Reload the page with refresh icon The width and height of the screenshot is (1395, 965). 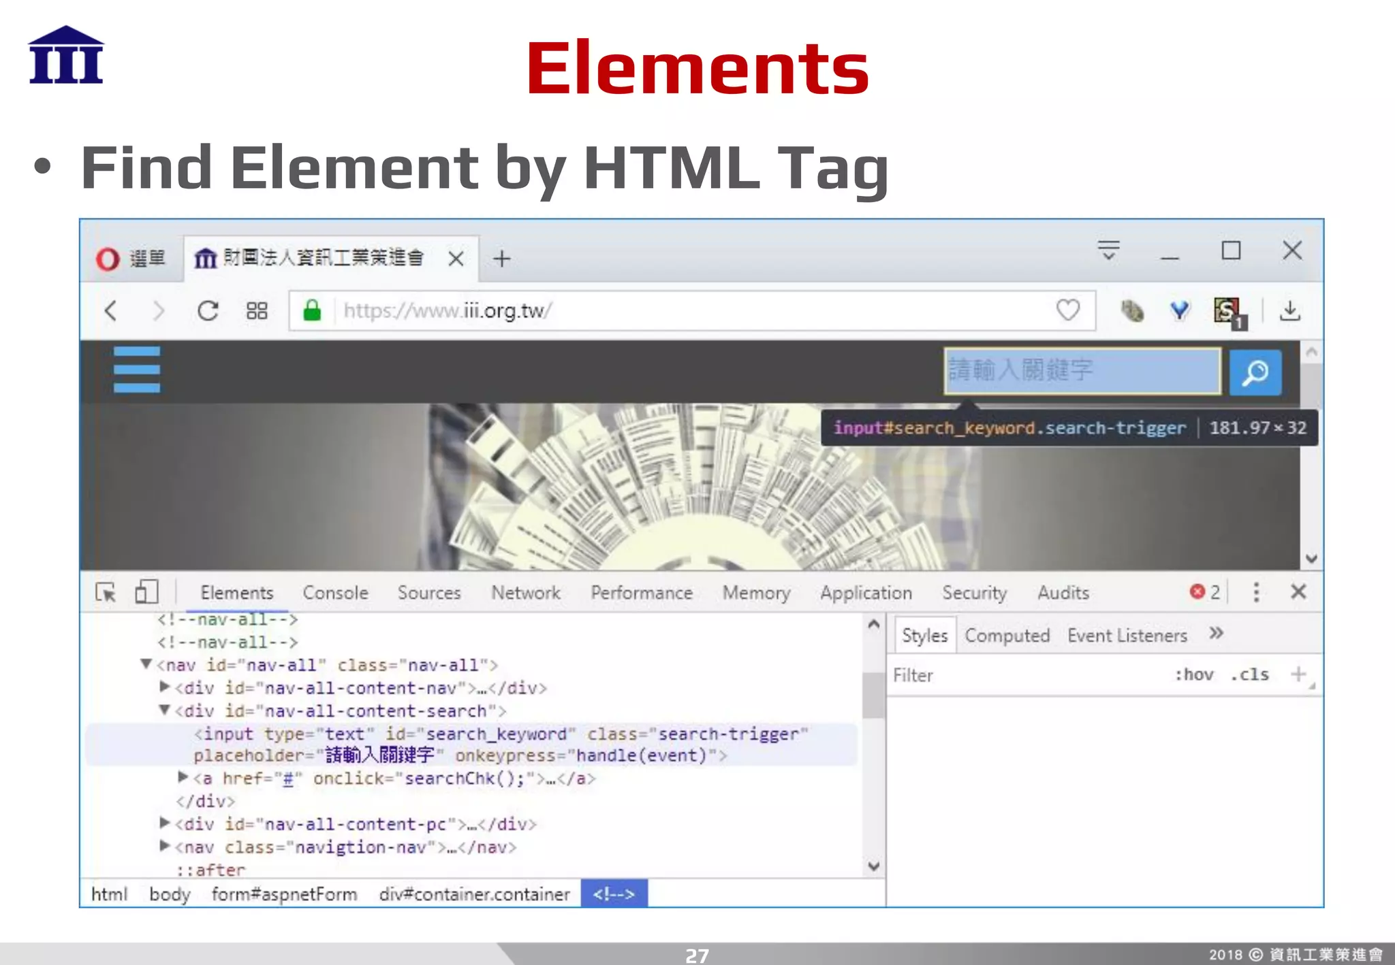[x=207, y=311]
